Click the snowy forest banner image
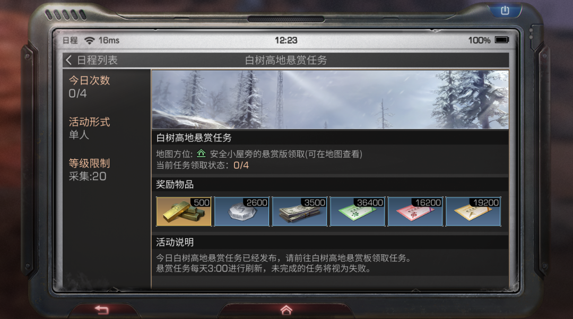This screenshot has width=573, height=319. pos(330,99)
